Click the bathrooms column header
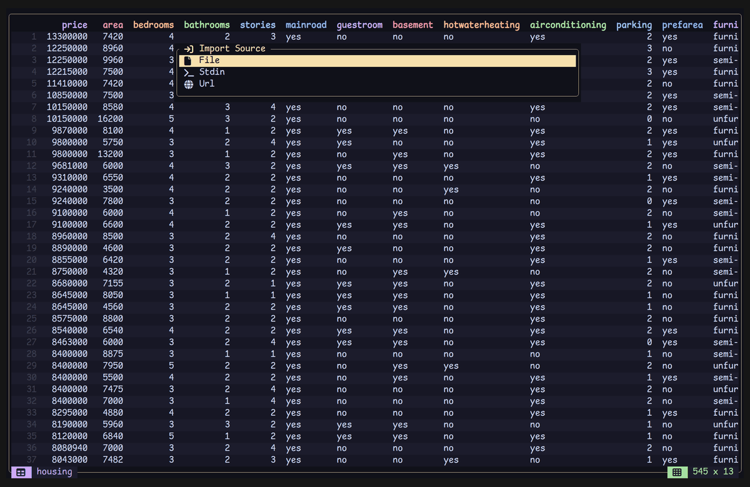The image size is (750, 487). pos(207,25)
